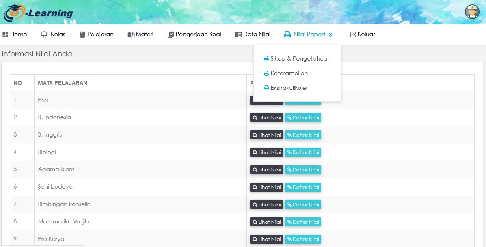The image size is (486, 247).
Task: Open the user avatar profile picture
Action: pyautogui.click(x=472, y=12)
